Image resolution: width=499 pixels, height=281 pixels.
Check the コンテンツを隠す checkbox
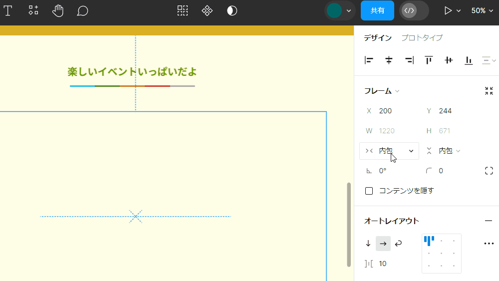click(x=369, y=191)
